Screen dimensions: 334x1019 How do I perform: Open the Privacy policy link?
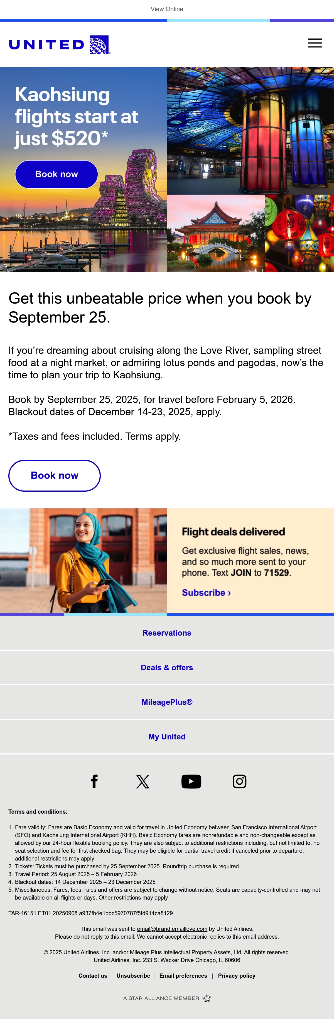[237, 976]
